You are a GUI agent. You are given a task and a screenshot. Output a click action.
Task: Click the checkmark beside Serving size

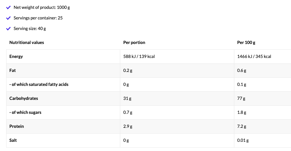tap(9, 28)
